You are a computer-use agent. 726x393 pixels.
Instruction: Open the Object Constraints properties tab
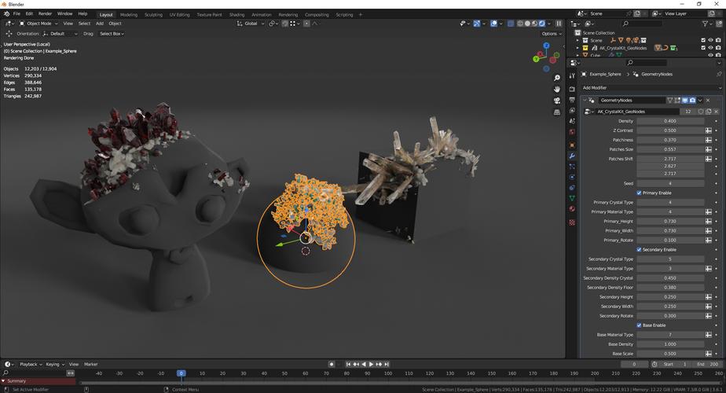[x=572, y=188]
